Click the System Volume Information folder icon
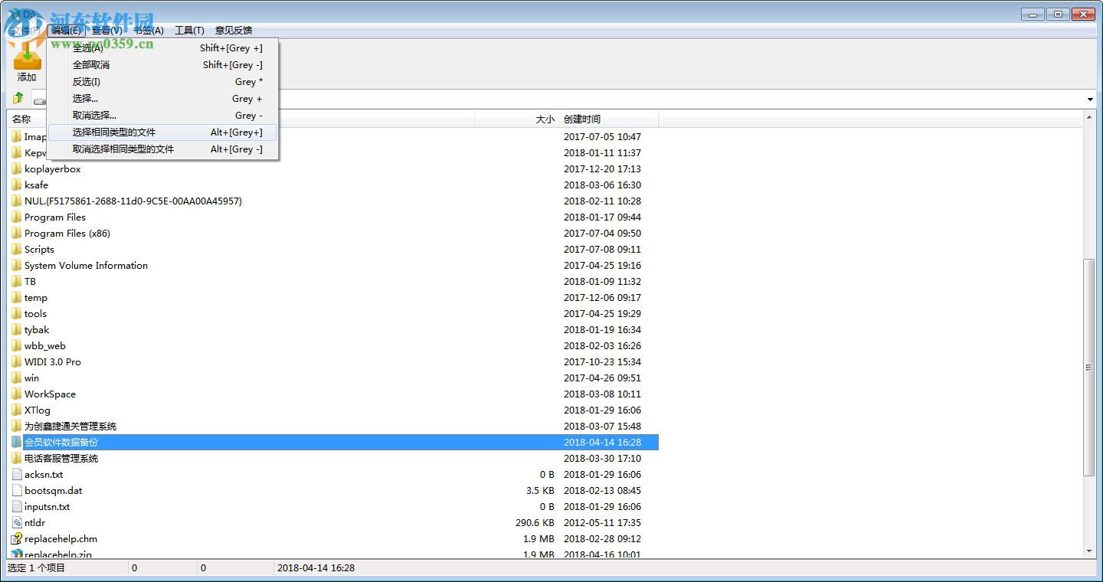Screen dimensions: 1103x582 click(x=17, y=265)
